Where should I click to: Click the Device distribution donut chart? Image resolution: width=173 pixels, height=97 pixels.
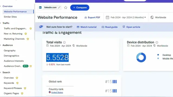pos(141,57)
